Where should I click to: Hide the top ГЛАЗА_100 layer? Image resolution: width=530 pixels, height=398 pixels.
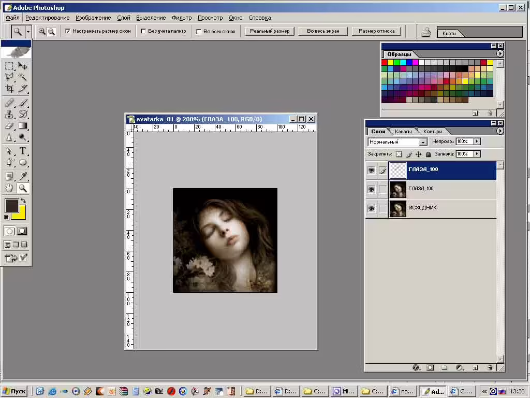pos(371,170)
